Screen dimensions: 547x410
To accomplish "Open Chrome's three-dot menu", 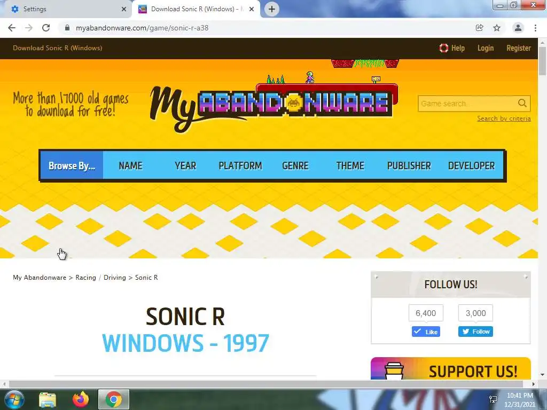I will pyautogui.click(x=535, y=28).
